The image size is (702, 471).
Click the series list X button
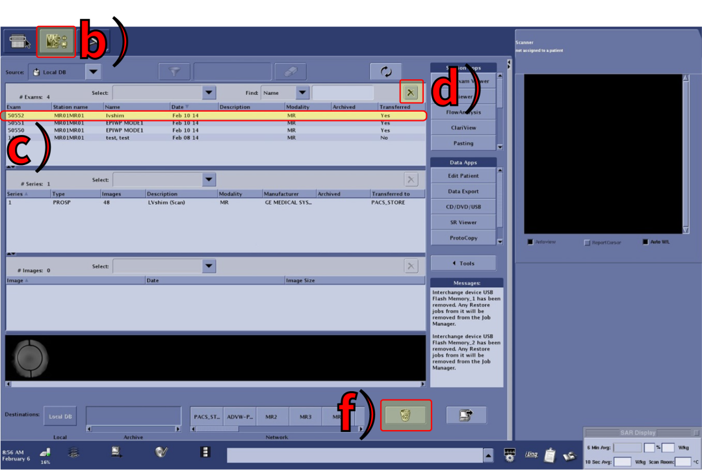click(411, 179)
